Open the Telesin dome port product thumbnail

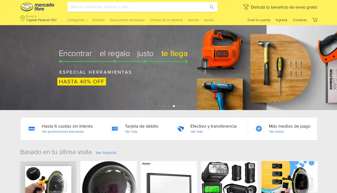[x=48, y=177]
